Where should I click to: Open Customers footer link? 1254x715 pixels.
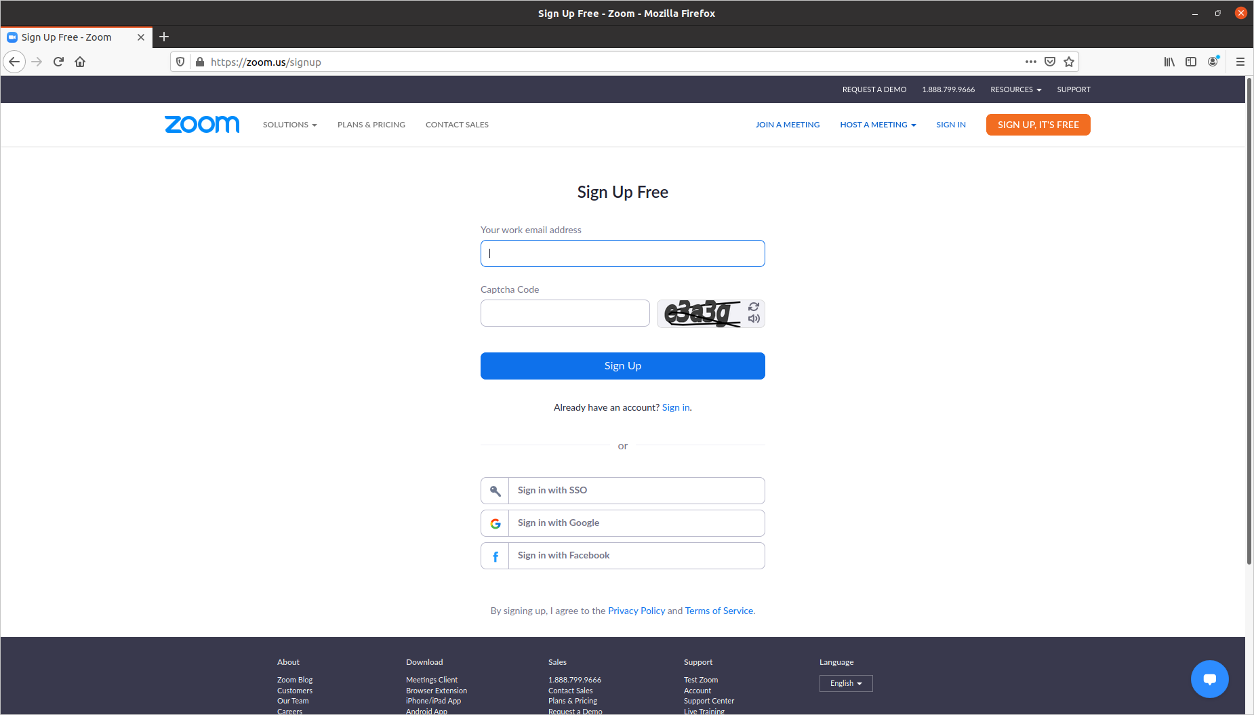pyautogui.click(x=295, y=691)
